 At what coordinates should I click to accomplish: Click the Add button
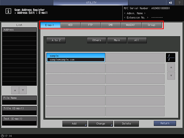click(x=75, y=124)
